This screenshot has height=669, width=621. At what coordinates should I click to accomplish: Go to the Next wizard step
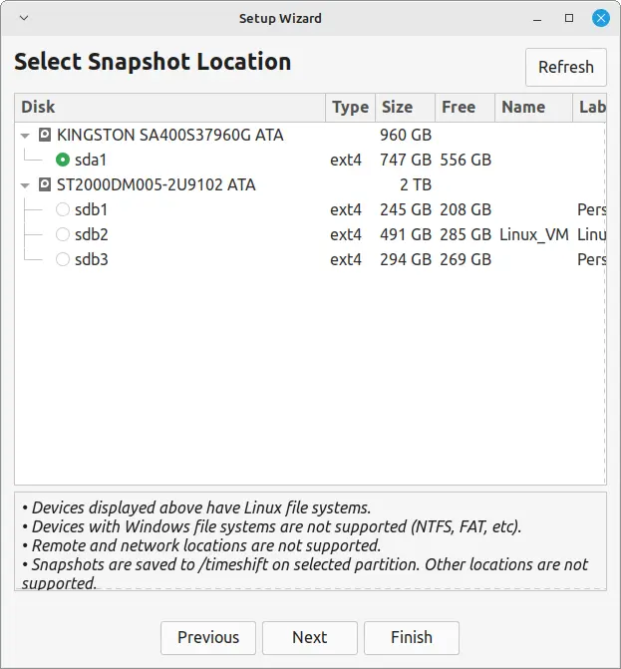coord(309,637)
